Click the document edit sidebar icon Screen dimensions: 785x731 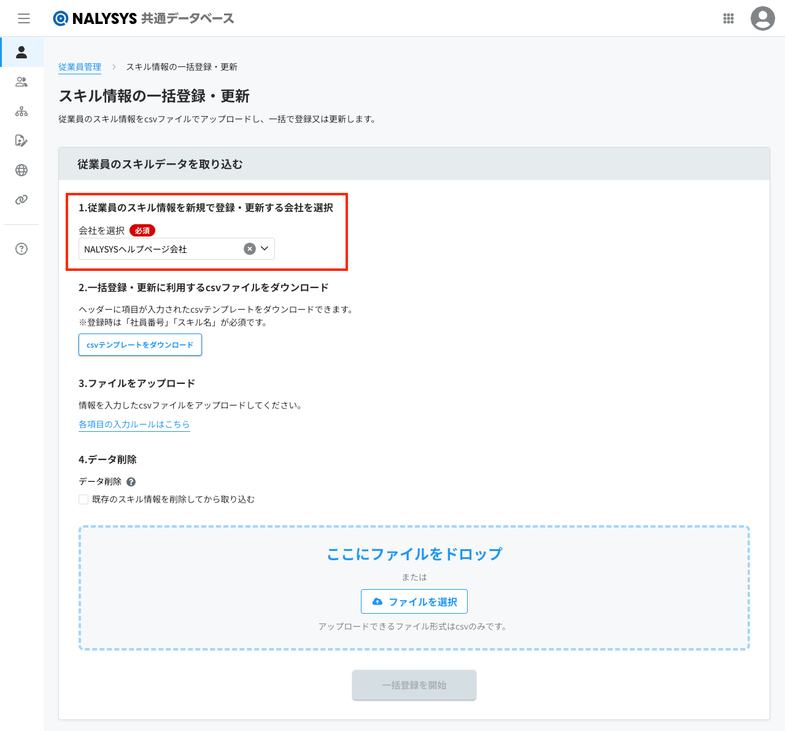21,141
